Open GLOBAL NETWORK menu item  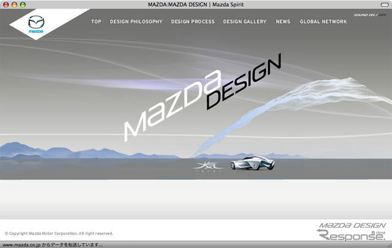323,21
